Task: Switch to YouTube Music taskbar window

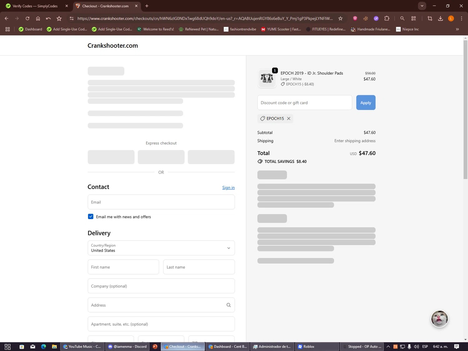Action: click(x=82, y=347)
